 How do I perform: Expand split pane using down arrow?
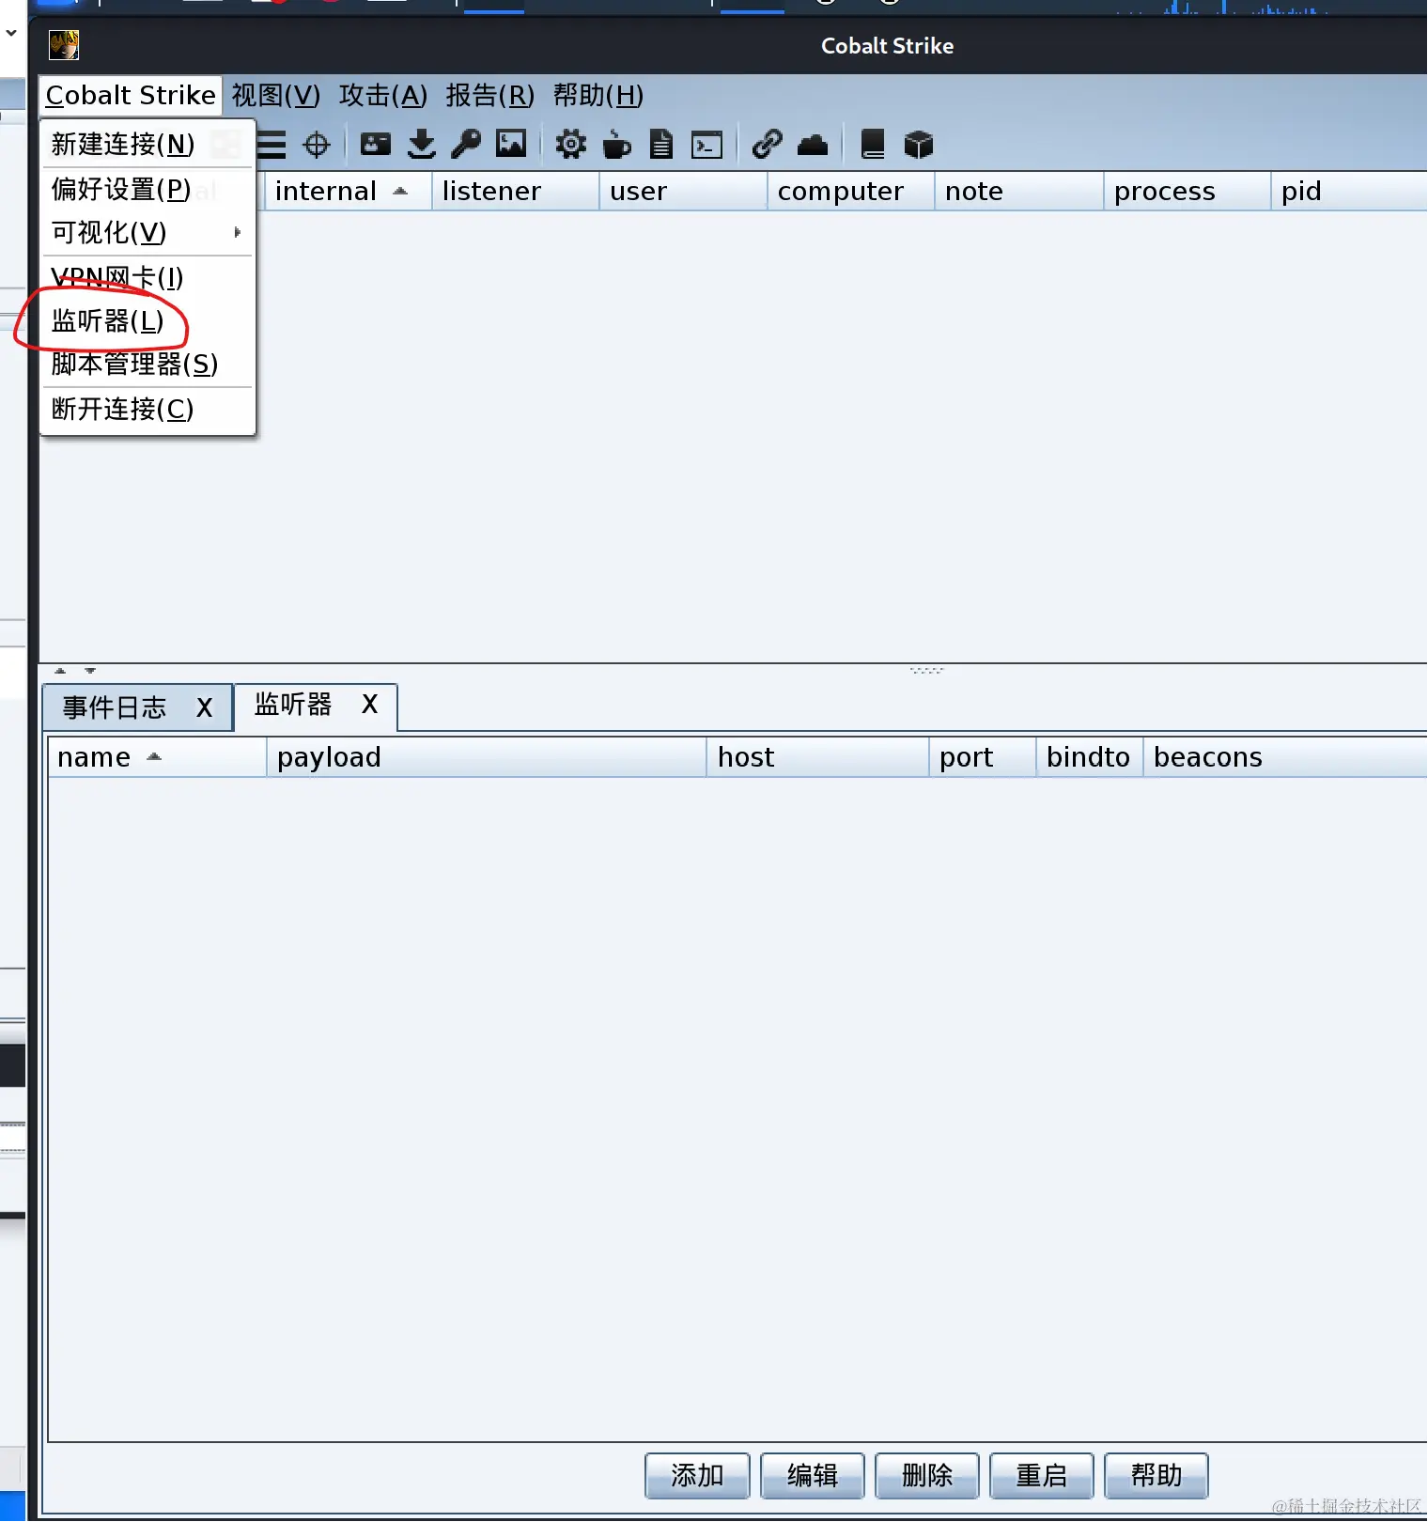pyautogui.click(x=90, y=671)
